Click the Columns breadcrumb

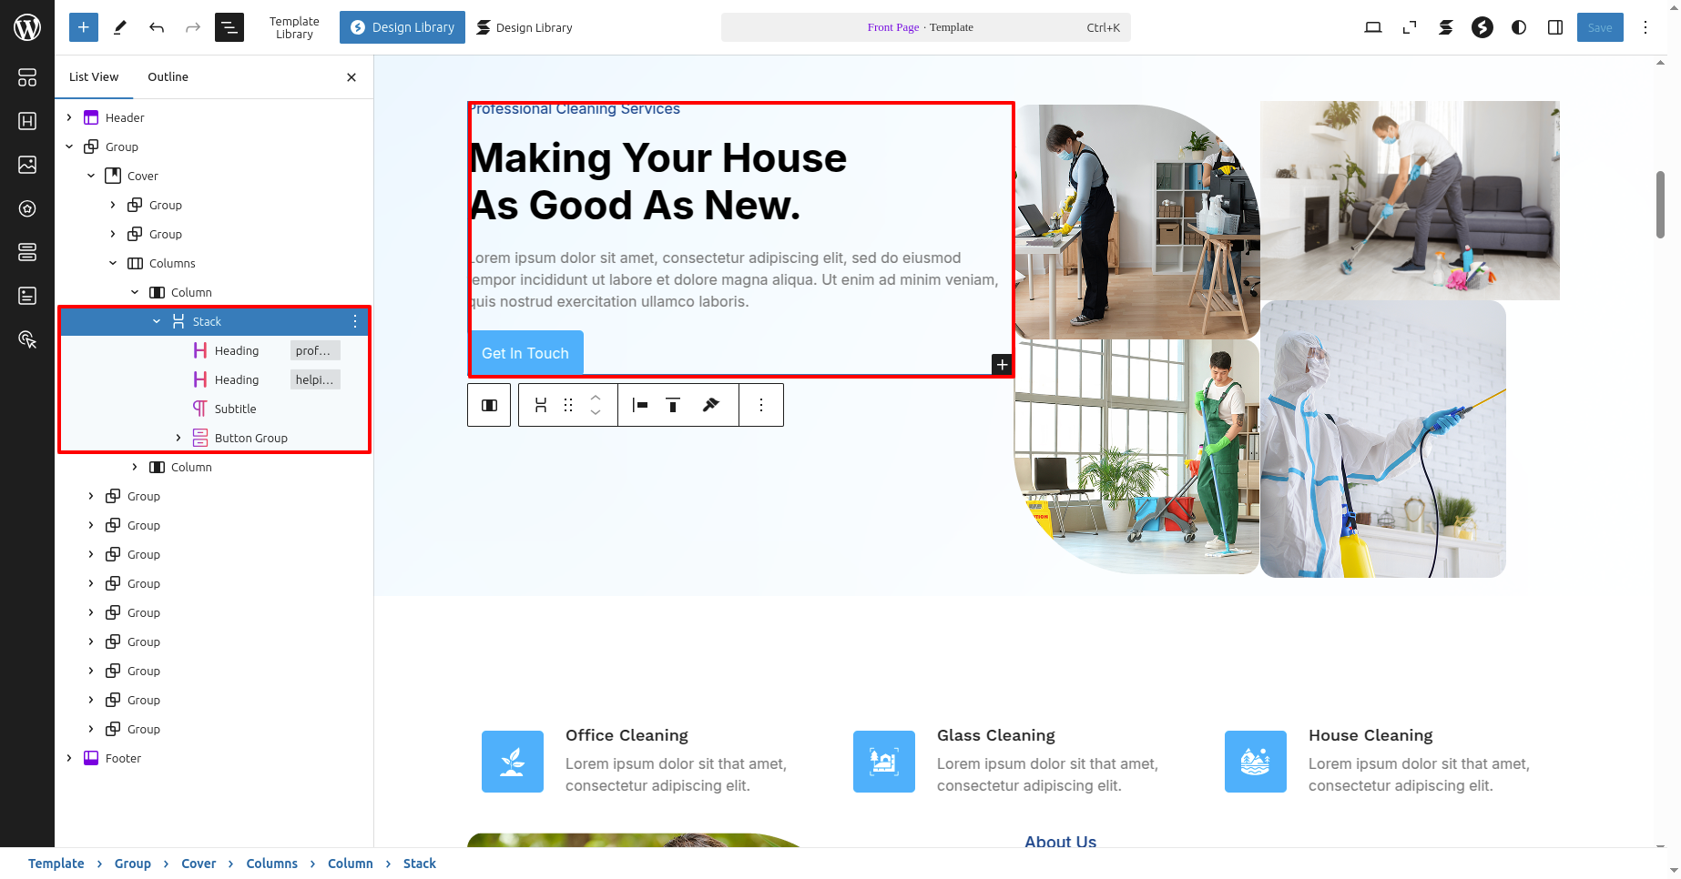pyautogui.click(x=271, y=864)
